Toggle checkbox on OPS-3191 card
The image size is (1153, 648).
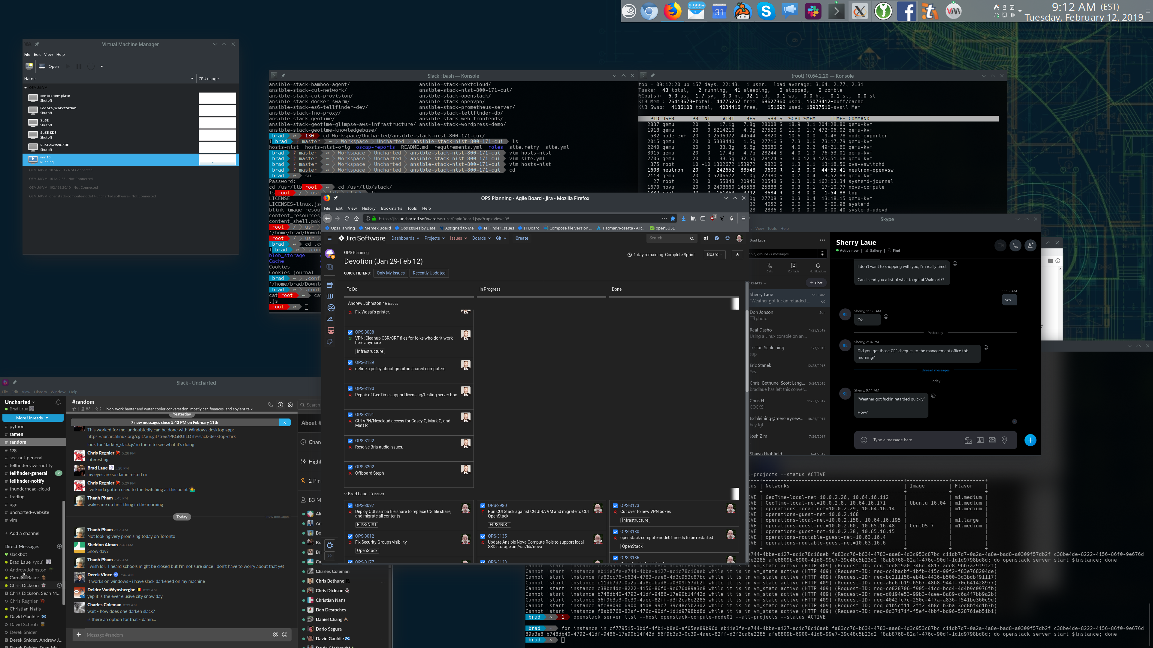click(x=350, y=415)
